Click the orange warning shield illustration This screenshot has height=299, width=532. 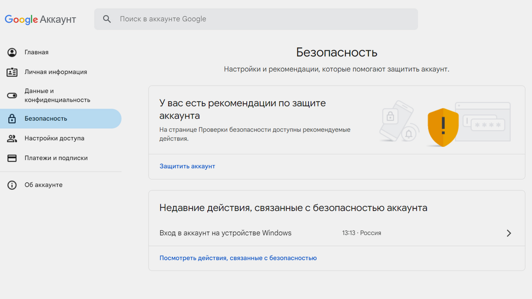[443, 127]
